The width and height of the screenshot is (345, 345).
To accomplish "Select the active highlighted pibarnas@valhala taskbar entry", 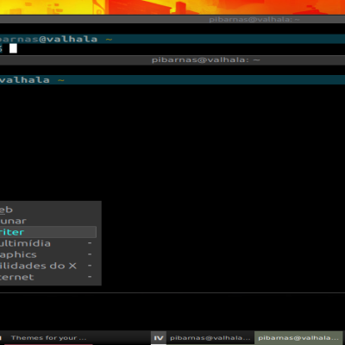I will click(x=298, y=338).
